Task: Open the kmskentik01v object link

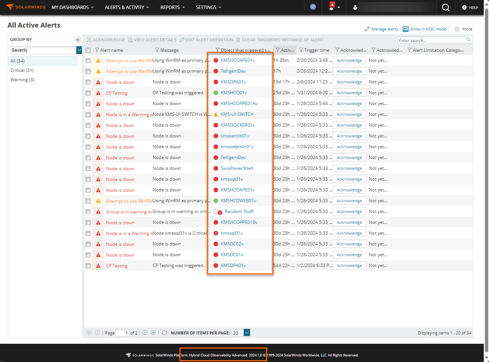Action: (x=235, y=136)
